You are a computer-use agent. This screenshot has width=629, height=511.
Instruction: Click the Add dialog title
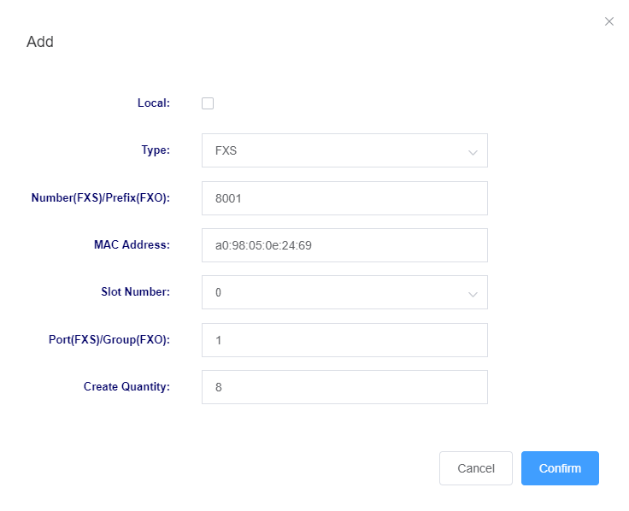coord(40,42)
